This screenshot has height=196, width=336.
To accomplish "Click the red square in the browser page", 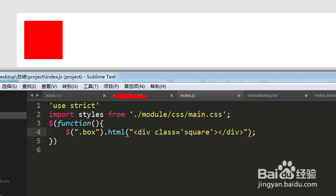I will [43, 40].
